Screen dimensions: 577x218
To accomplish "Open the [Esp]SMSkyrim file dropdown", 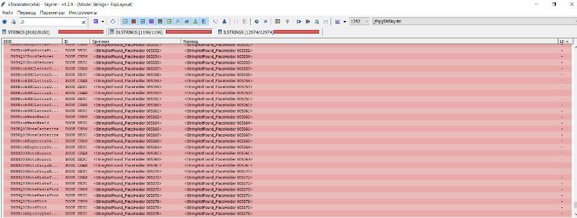I will (475, 22).
